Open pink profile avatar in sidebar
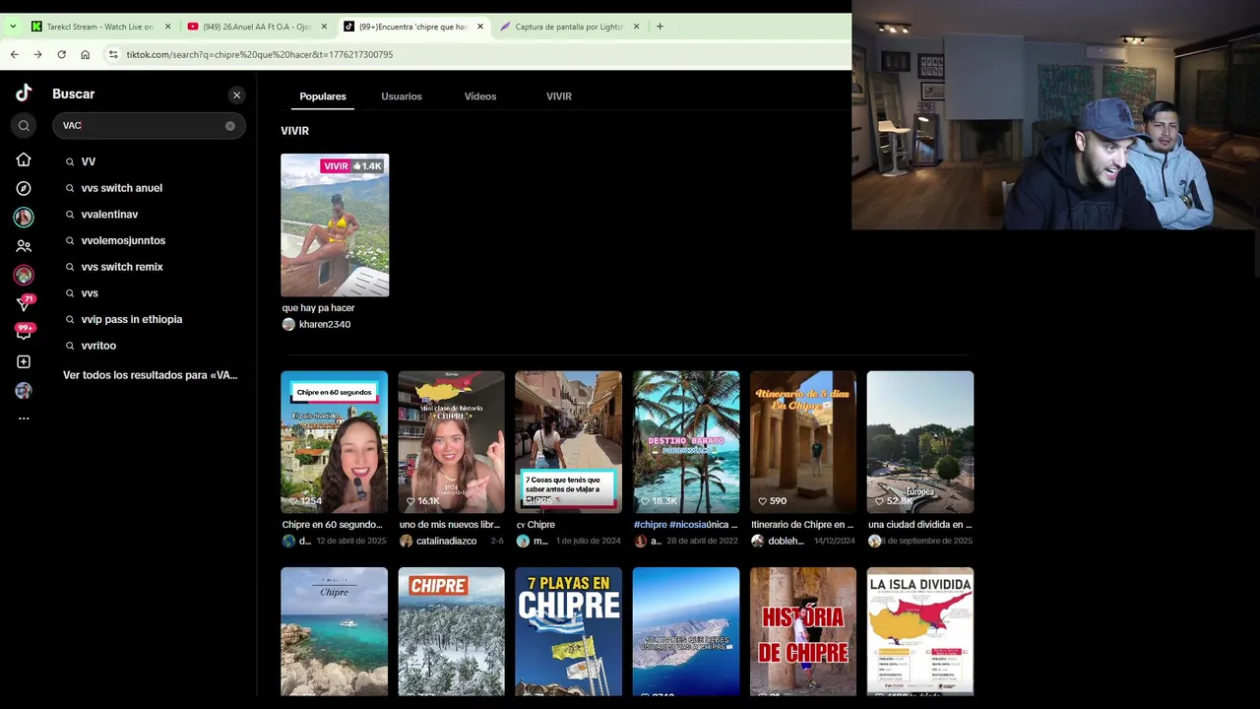The width and height of the screenshot is (1260, 709). 24,275
